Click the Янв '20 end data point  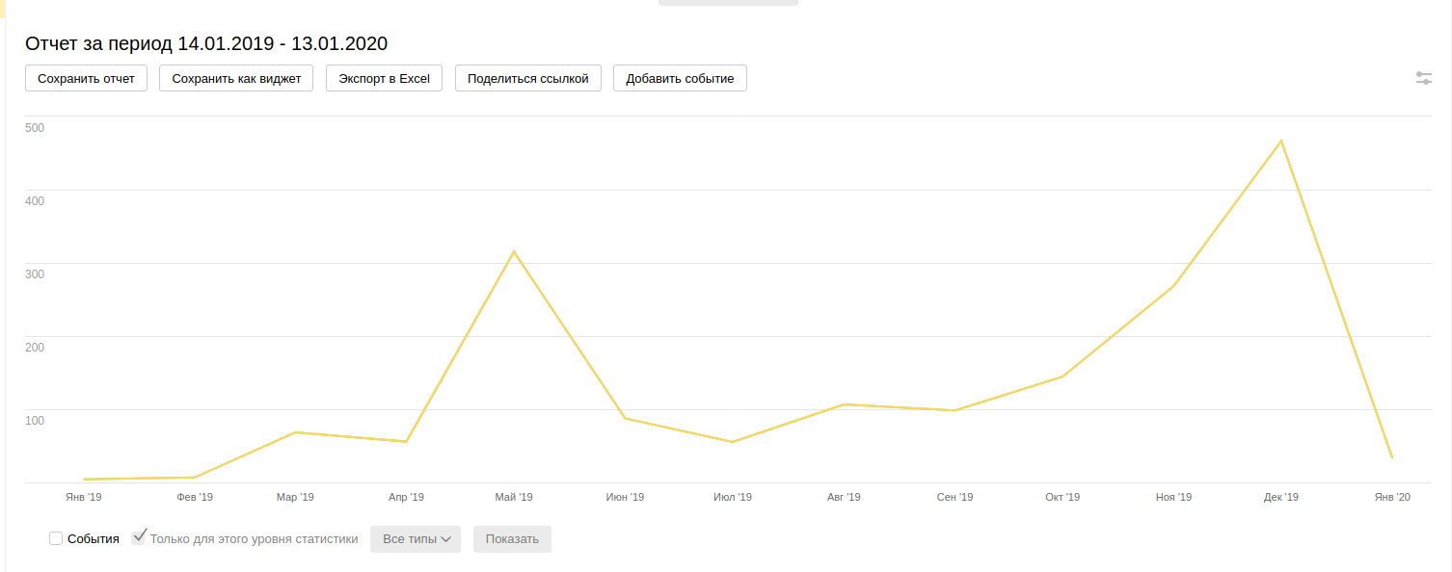pyautogui.click(x=1391, y=457)
